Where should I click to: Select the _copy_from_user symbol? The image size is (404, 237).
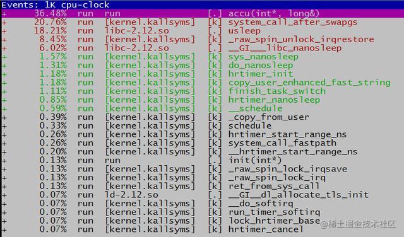[x=268, y=117]
